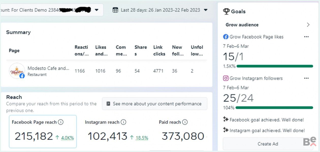
Task: Expand the Grow audience section chevron
Action: [x=308, y=25]
